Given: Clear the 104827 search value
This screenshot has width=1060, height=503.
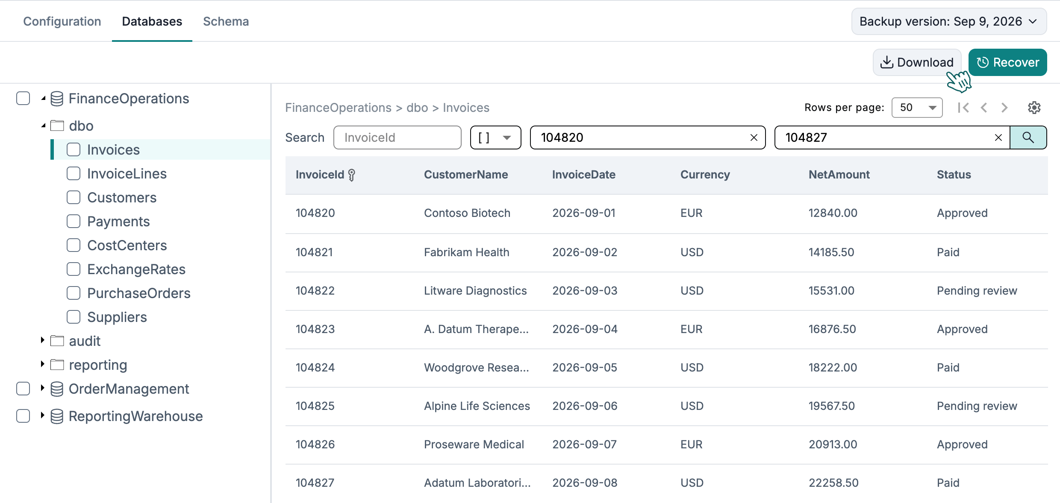Looking at the screenshot, I should pos(998,137).
